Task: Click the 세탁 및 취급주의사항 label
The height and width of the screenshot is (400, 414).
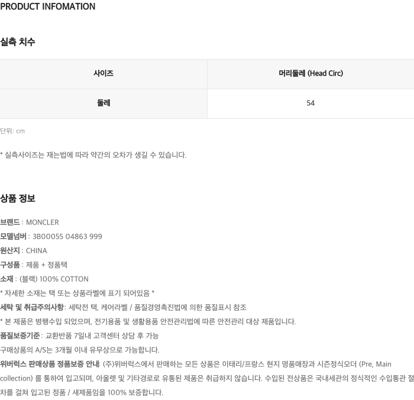Action: click(31, 308)
